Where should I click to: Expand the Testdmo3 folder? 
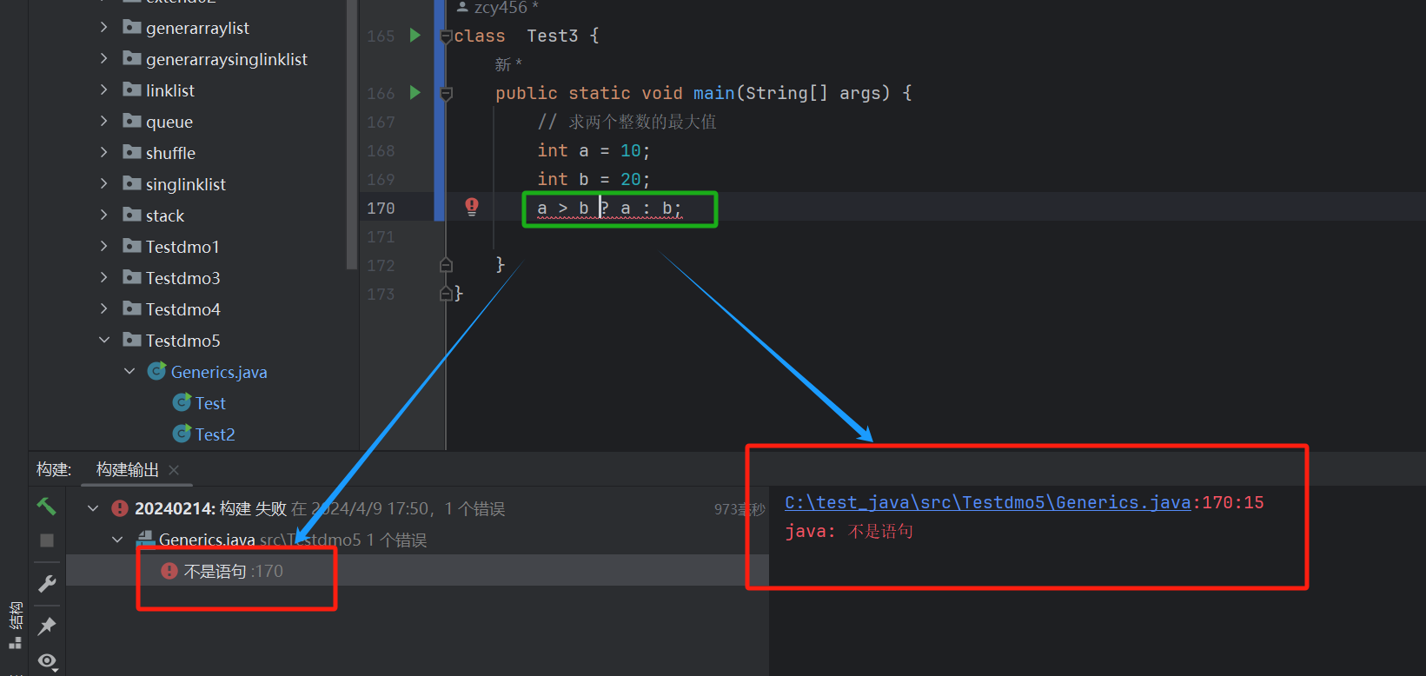[104, 278]
